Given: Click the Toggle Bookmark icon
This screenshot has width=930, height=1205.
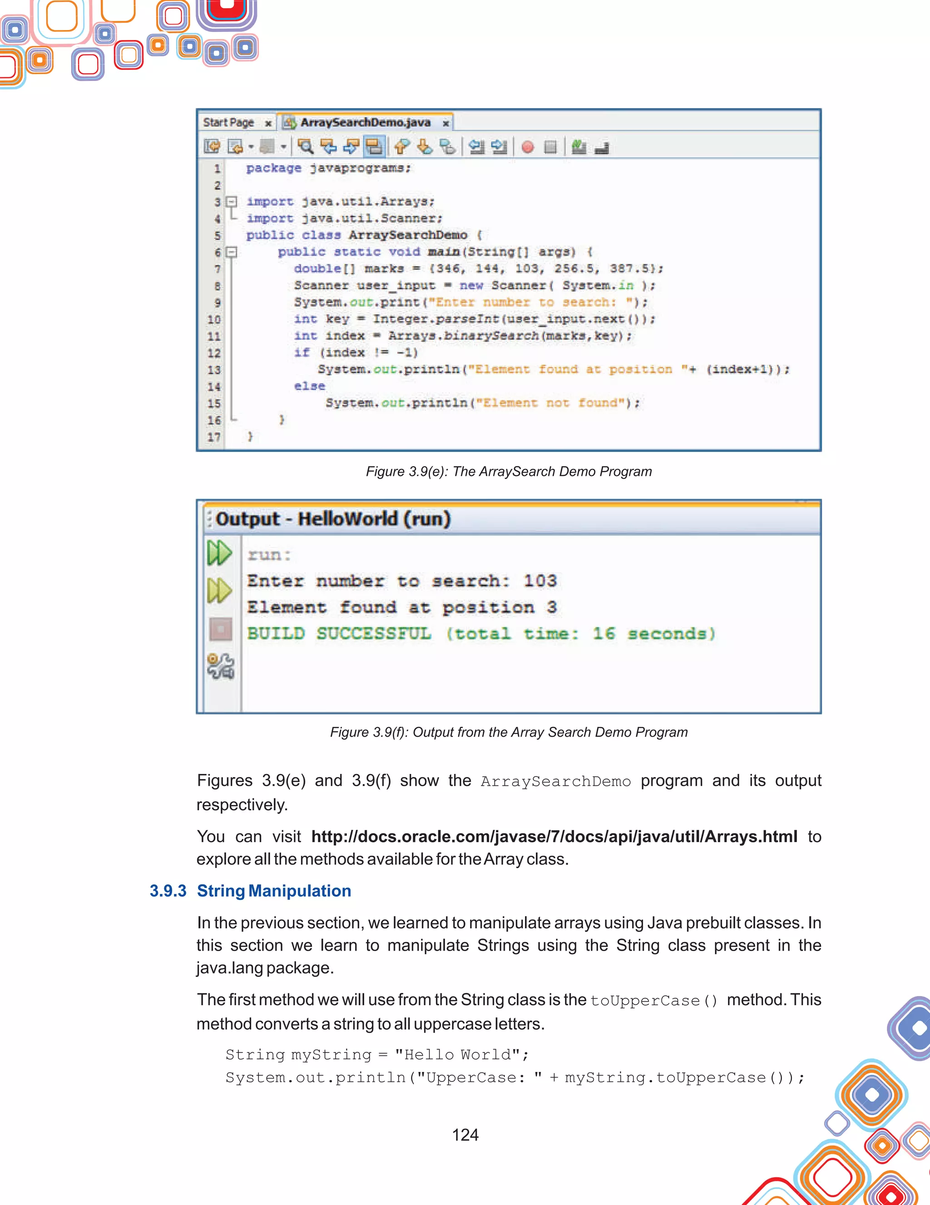Looking at the screenshot, I should [x=447, y=147].
